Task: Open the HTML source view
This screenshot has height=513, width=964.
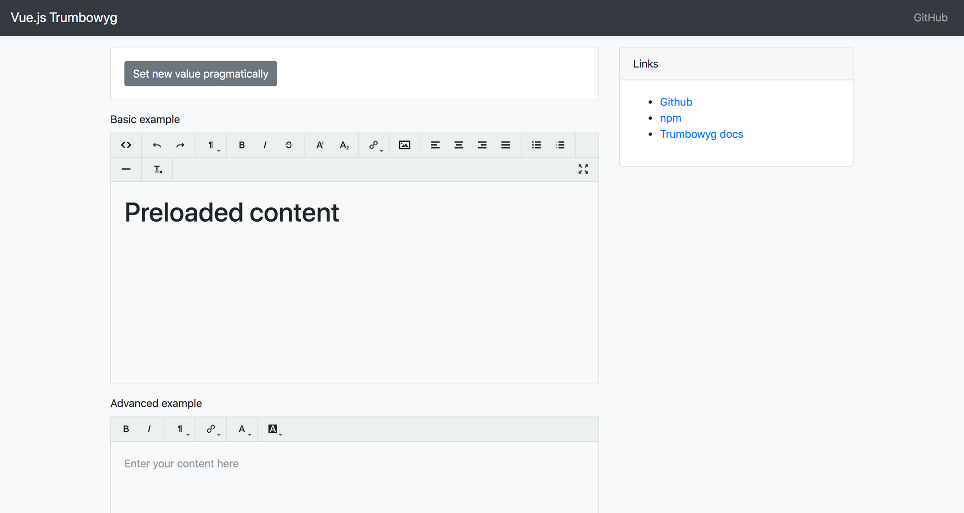Action: [x=126, y=145]
